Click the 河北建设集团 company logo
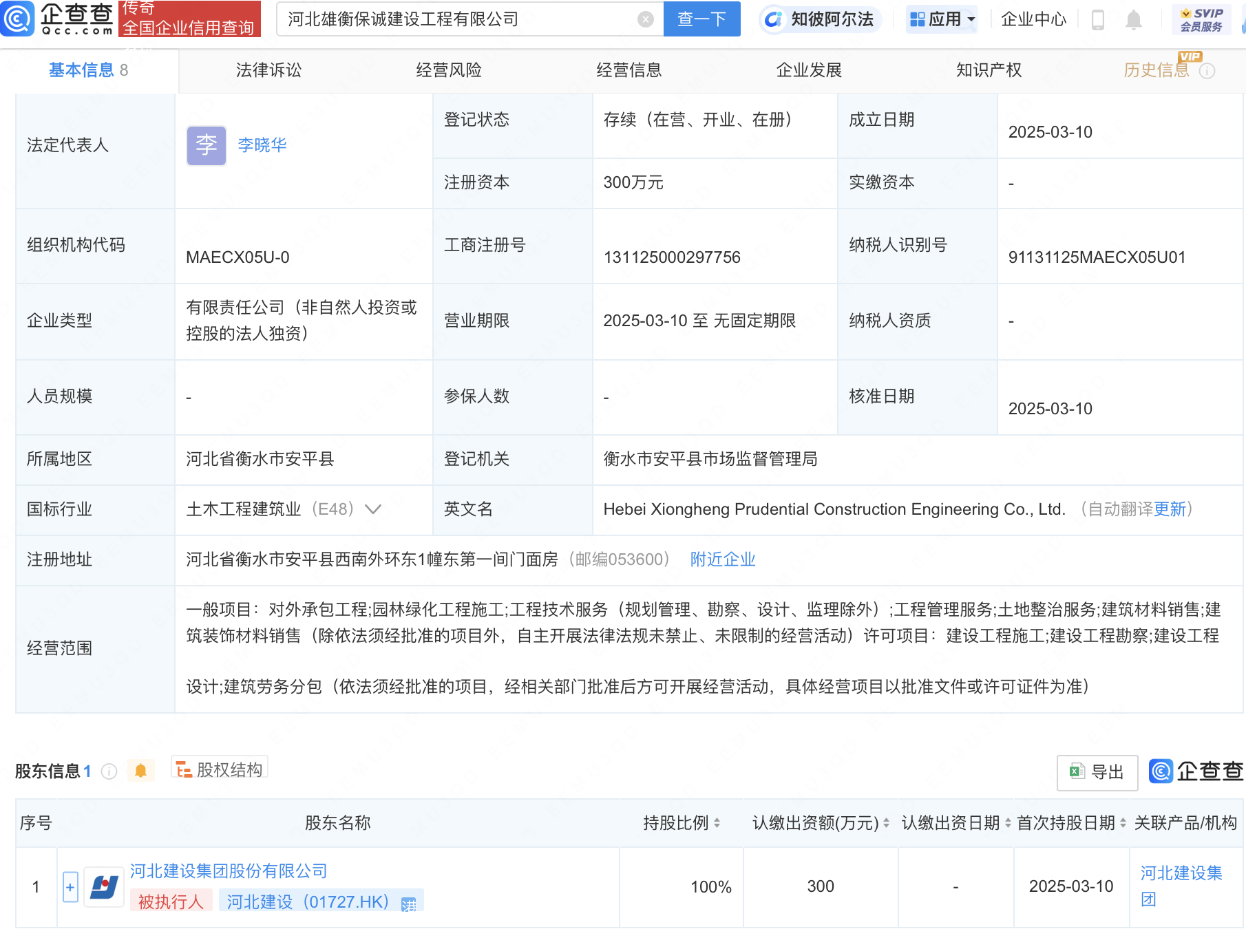The image size is (1246, 929). (104, 887)
